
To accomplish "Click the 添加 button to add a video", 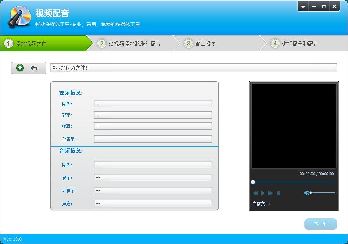I will pos(29,68).
